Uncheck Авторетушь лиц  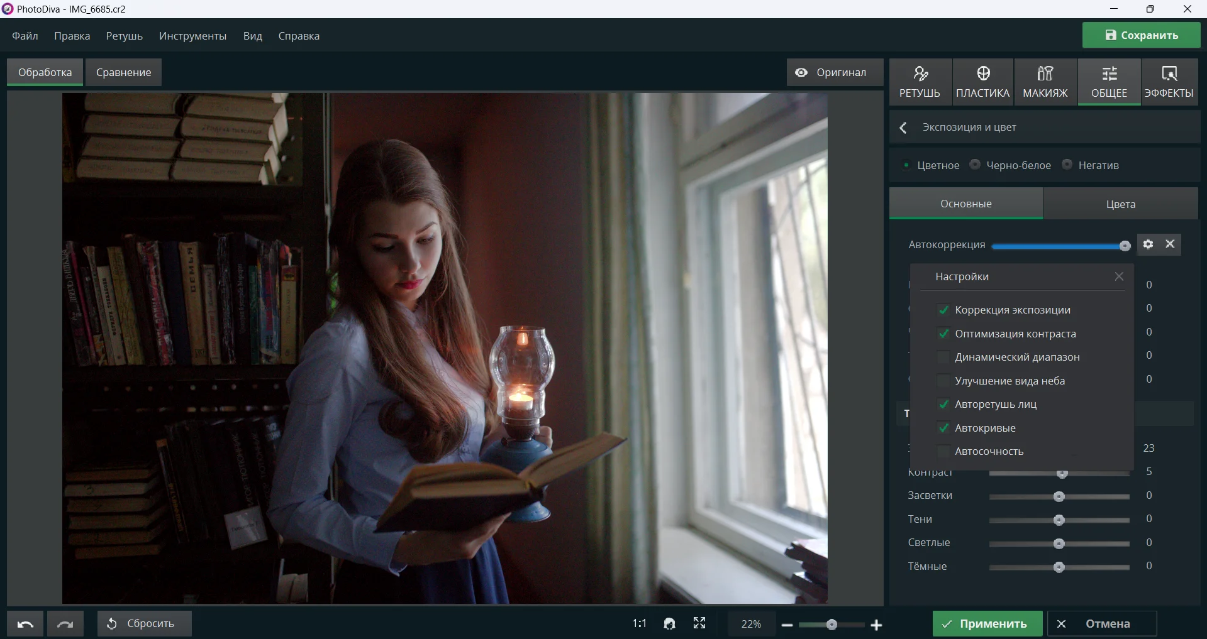943,404
